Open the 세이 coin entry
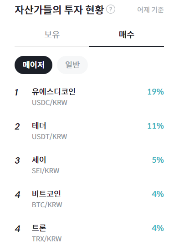 pyautogui.click(x=89, y=165)
